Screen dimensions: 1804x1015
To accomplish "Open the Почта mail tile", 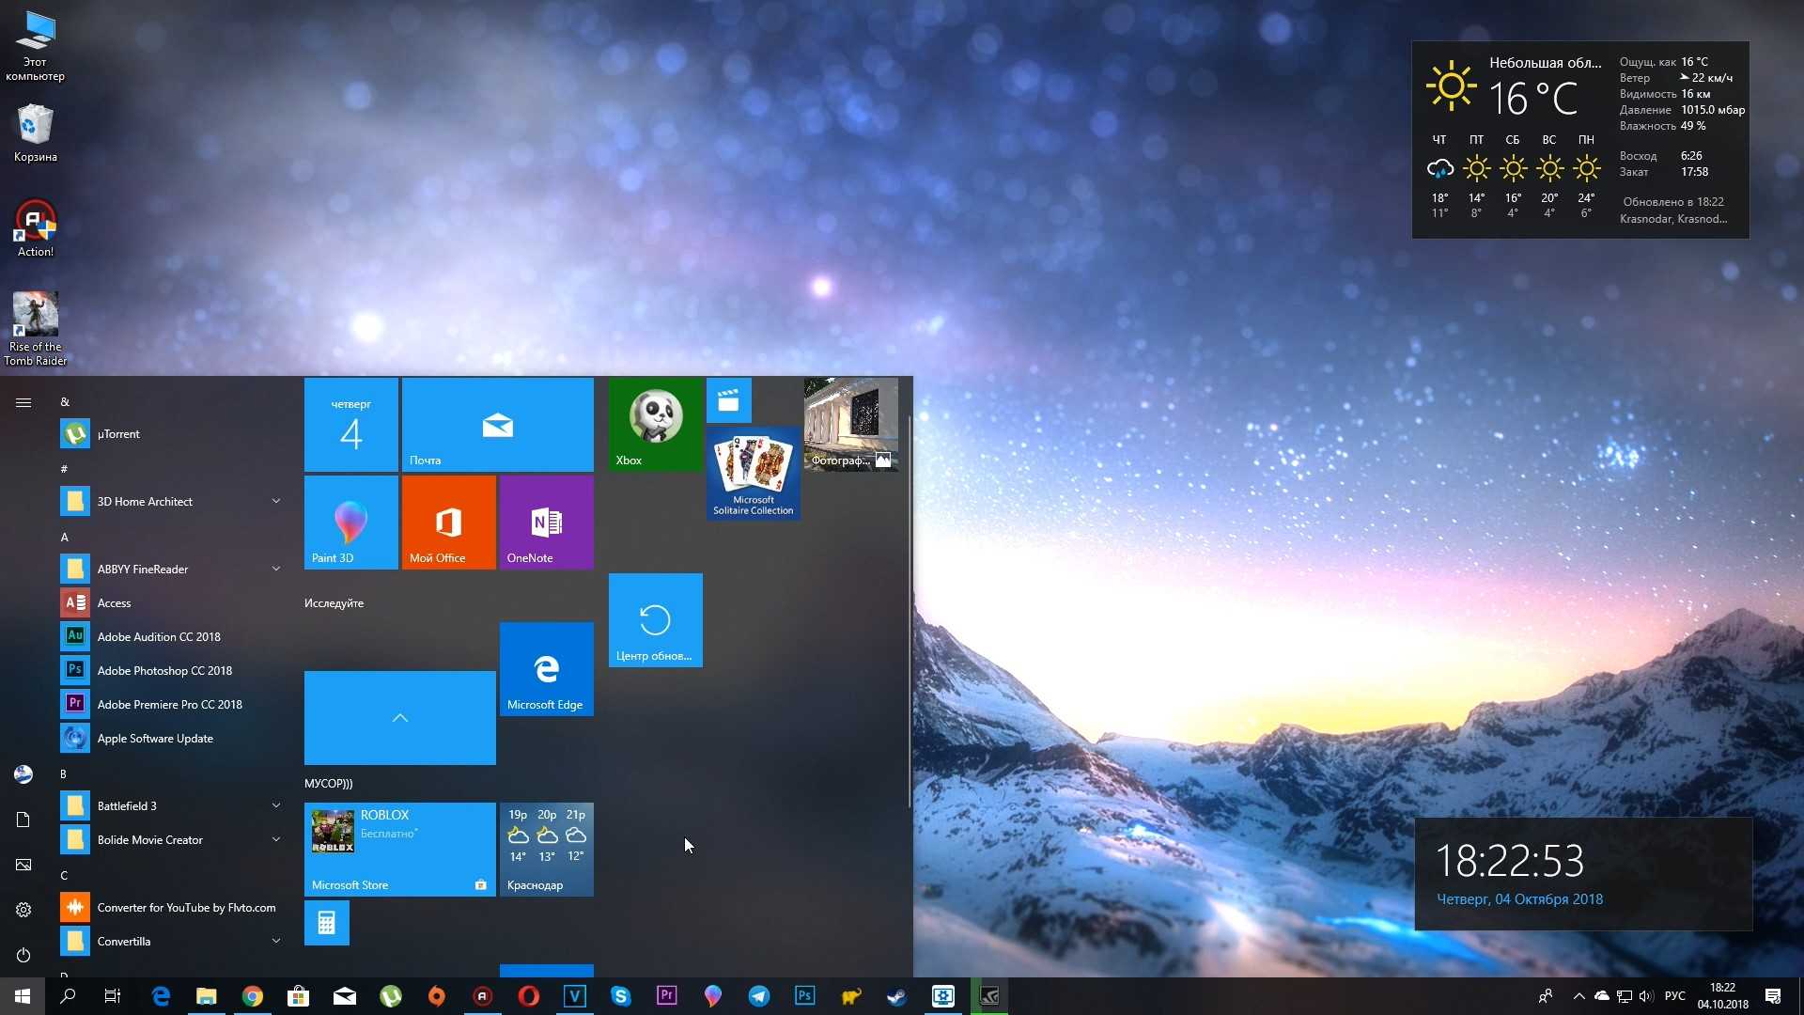I will [x=498, y=425].
